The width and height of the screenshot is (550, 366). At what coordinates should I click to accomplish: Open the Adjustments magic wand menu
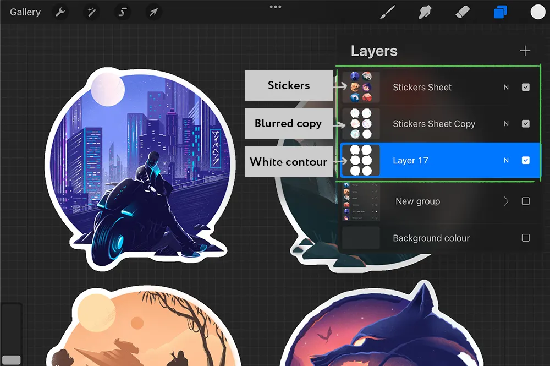pyautogui.click(x=91, y=12)
